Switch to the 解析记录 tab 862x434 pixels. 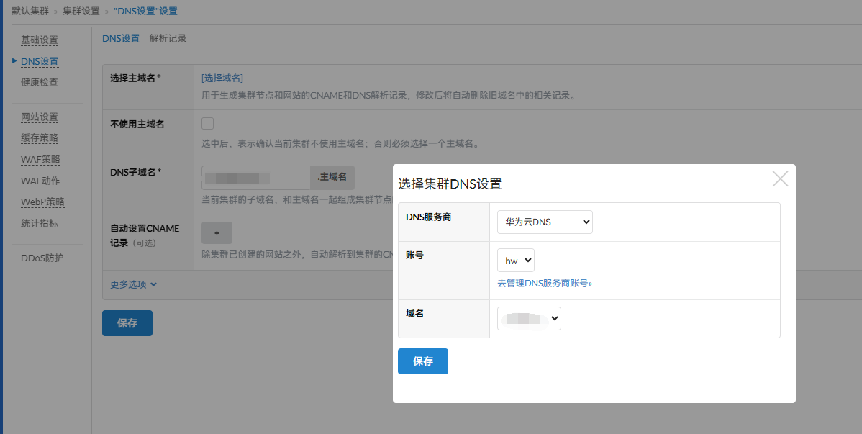pos(168,38)
